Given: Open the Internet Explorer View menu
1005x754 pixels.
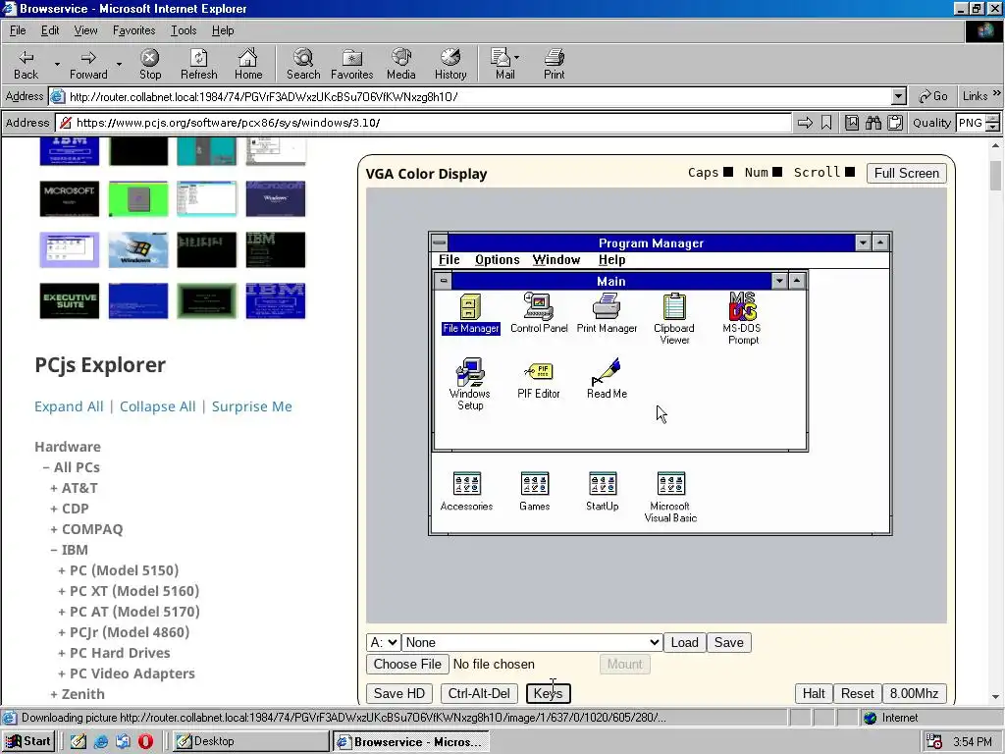Looking at the screenshot, I should [x=86, y=30].
